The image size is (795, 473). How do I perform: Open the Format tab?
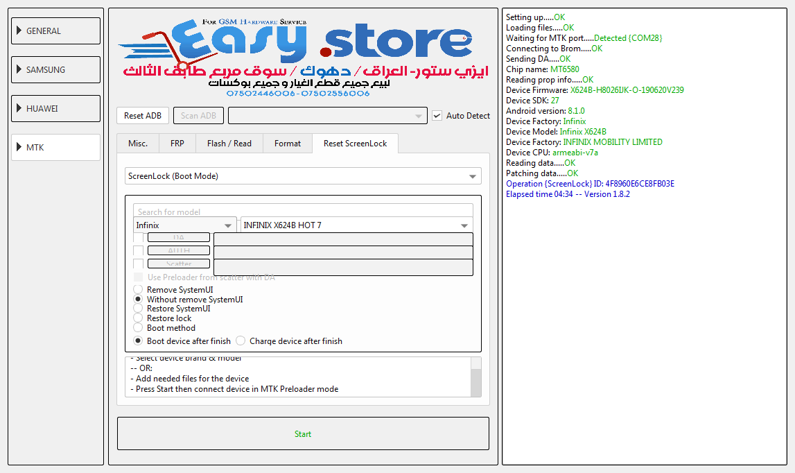(x=288, y=144)
